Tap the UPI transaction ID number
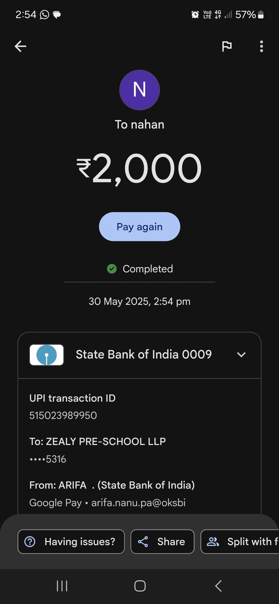This screenshot has height=604, width=279. point(63,416)
